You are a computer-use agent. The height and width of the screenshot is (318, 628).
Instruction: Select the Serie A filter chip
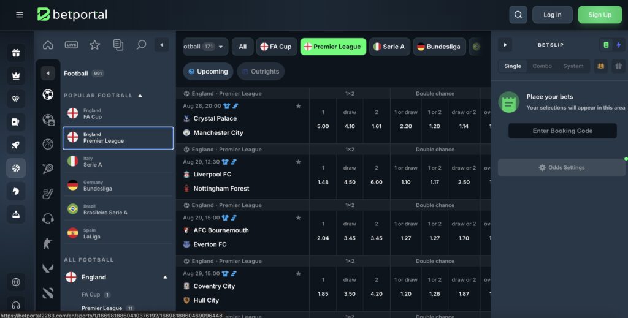pyautogui.click(x=389, y=47)
